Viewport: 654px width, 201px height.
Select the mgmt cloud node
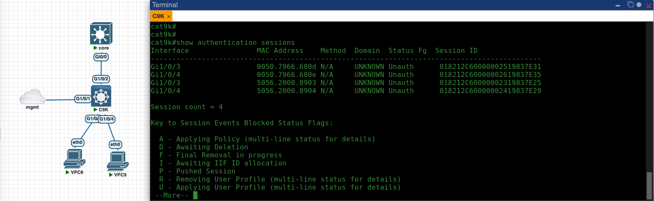[32, 97]
